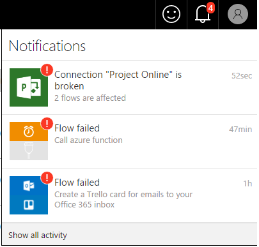Click the smiley face feedback icon
The height and width of the screenshot is (247, 259).
pos(171,14)
